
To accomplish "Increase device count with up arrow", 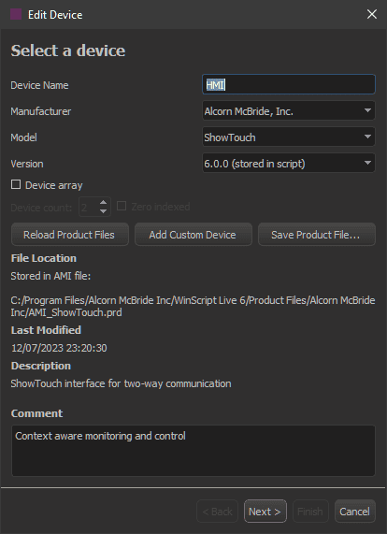I will [103, 202].
